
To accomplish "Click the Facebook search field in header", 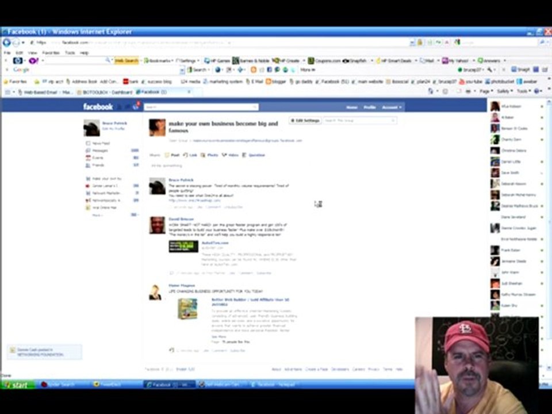I will [201, 107].
